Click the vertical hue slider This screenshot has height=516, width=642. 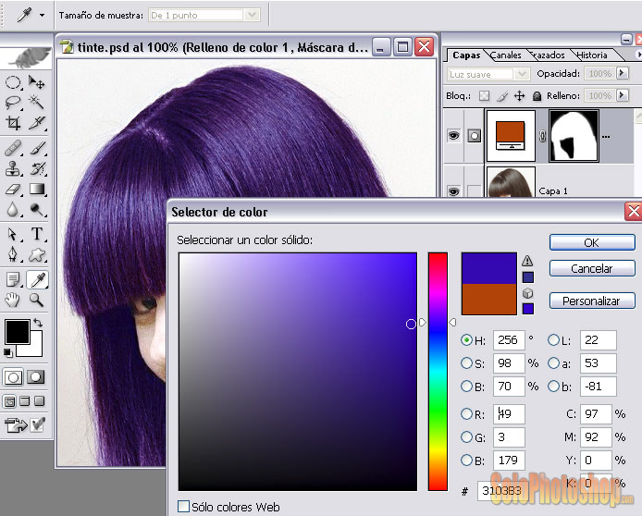(438, 371)
